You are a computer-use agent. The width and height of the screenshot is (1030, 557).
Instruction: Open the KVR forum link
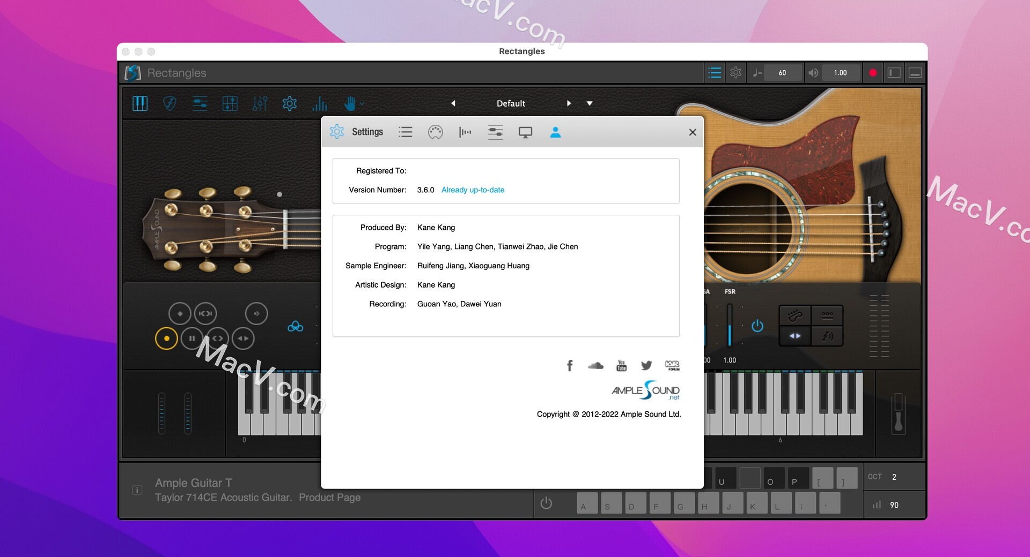[x=672, y=365]
